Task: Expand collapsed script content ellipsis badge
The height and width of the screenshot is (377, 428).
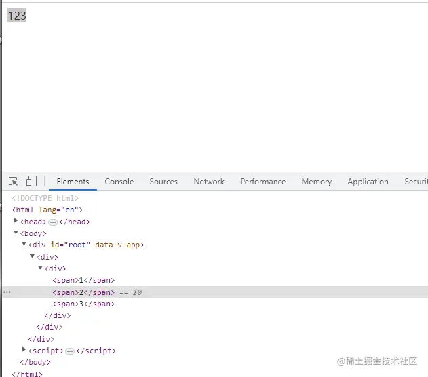Action: pyautogui.click(x=70, y=351)
